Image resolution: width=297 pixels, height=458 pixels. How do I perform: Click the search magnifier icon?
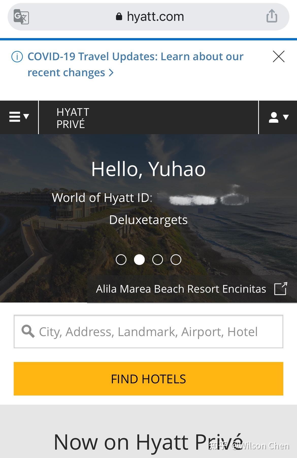tap(28, 331)
